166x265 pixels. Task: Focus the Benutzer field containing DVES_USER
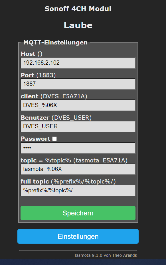(x=78, y=127)
